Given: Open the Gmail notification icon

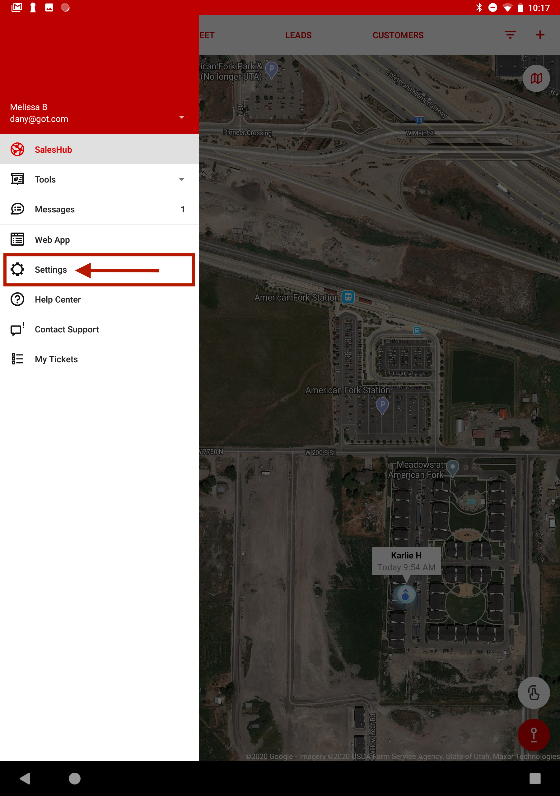Looking at the screenshot, I should [17, 7].
